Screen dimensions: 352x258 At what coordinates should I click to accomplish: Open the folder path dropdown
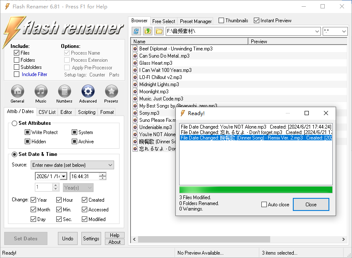coord(317,32)
